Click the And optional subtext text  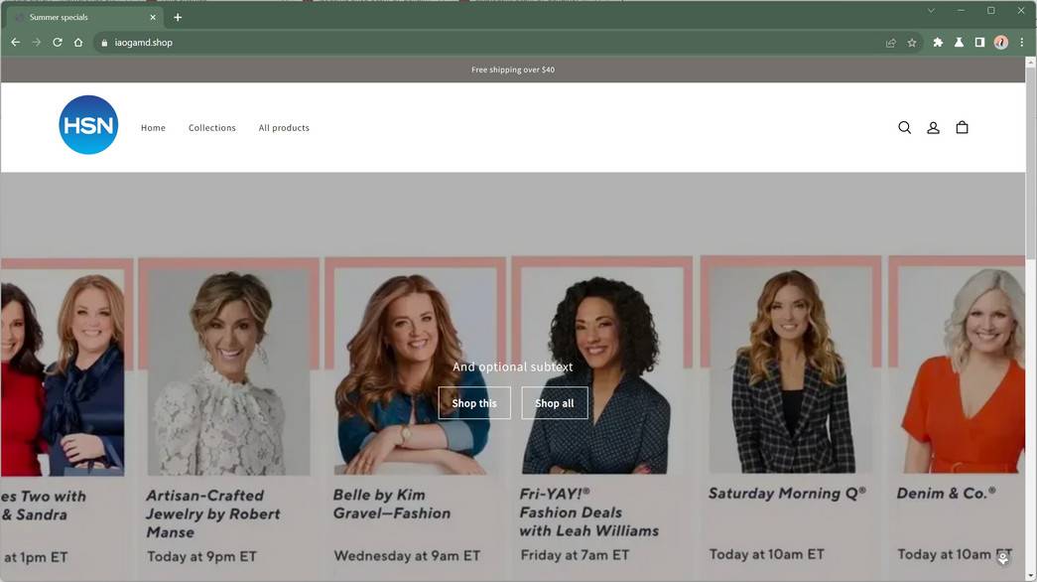(x=513, y=366)
